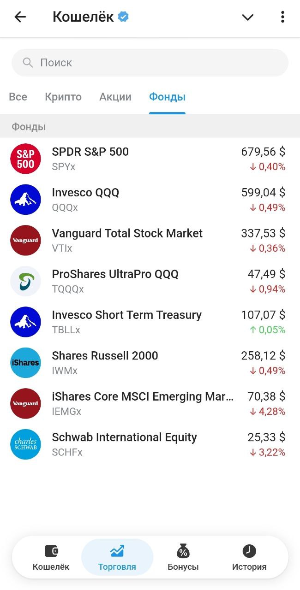Tap the iShares Russell 2000 logo
Screen dimensions: 300x590
point(25,363)
